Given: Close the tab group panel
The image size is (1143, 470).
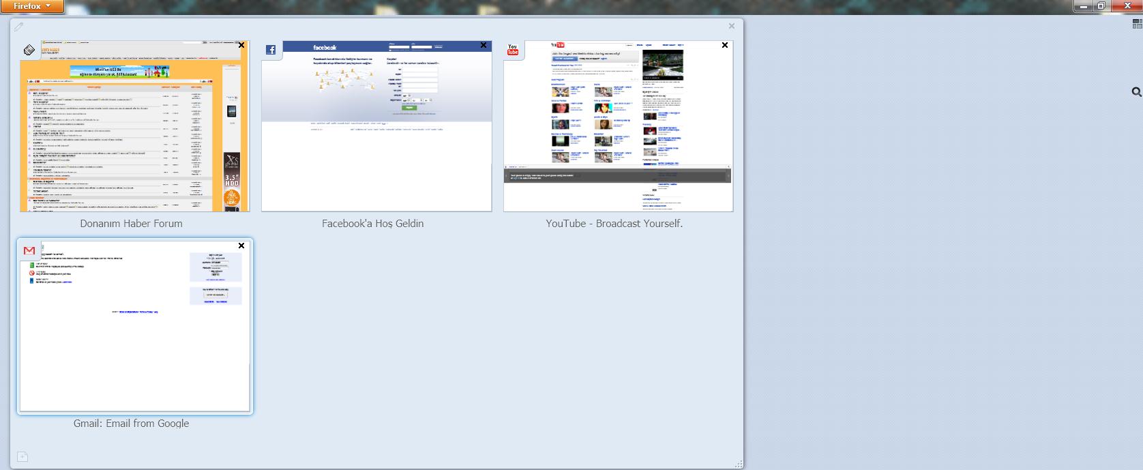Looking at the screenshot, I should click(x=732, y=26).
